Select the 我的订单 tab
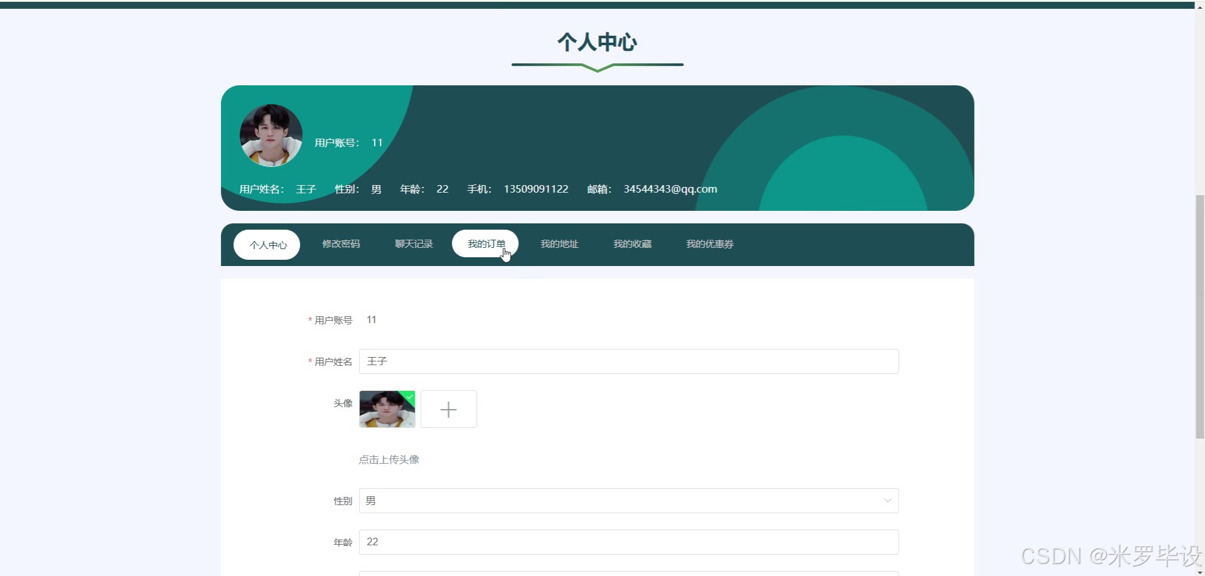 [485, 243]
